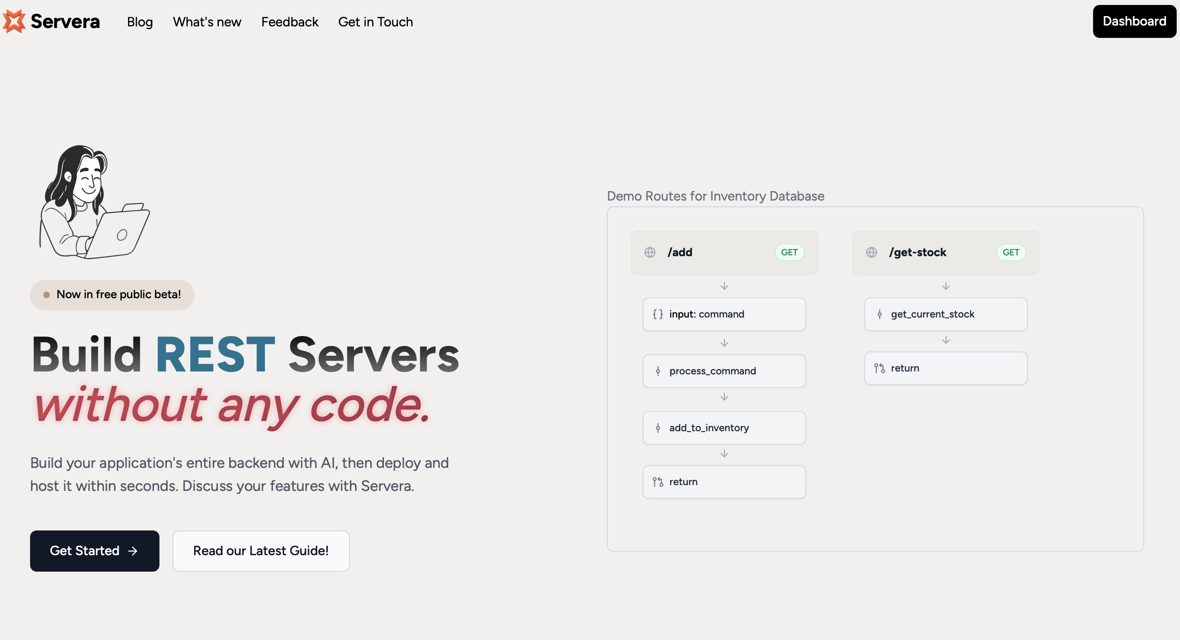Click the Now in free public beta badge

coord(112,294)
